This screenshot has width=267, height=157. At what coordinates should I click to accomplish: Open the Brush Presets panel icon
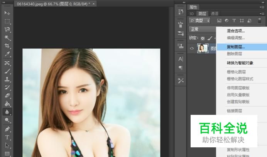(x=181, y=24)
